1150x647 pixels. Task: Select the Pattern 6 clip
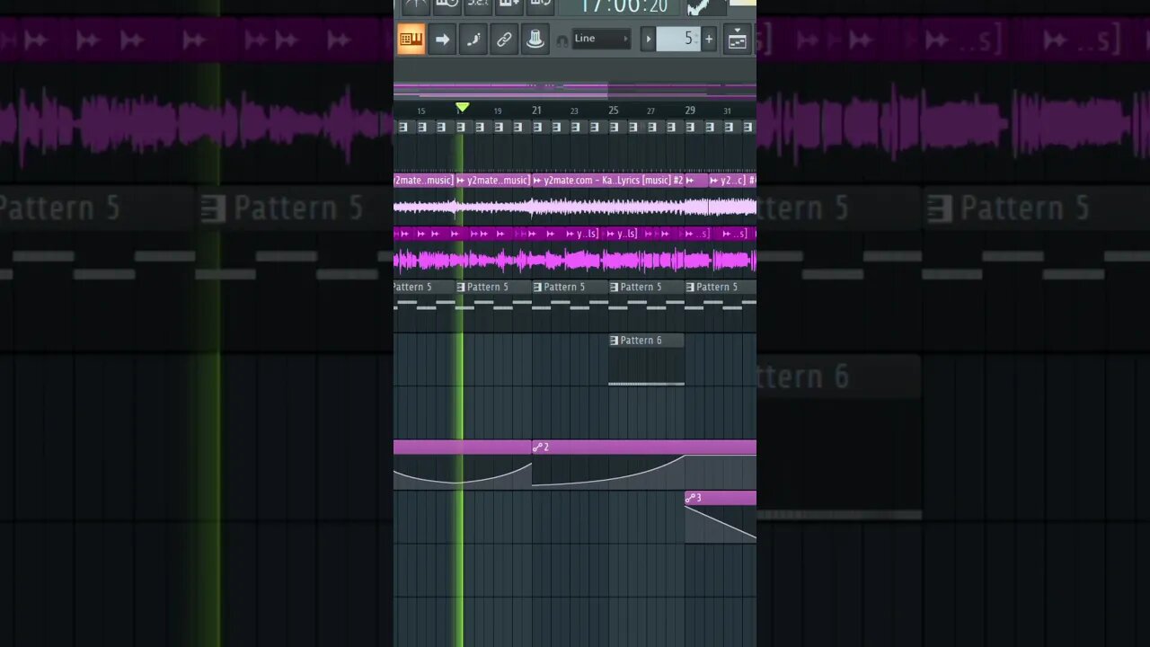tap(646, 359)
